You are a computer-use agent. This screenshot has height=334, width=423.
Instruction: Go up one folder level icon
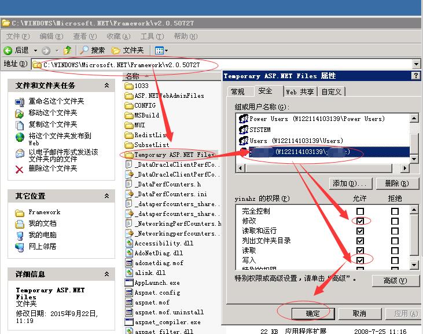[x=68, y=50]
